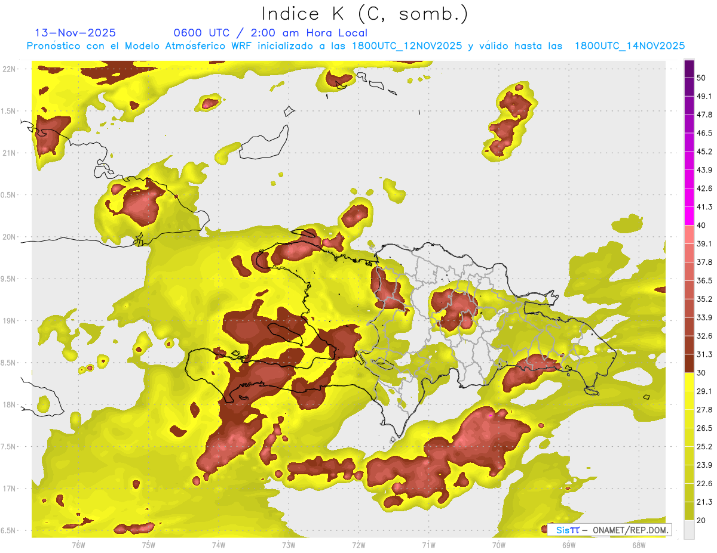This screenshot has height=553, width=717.
Task: Click the colorbar label '41.3'
Action: [704, 207]
